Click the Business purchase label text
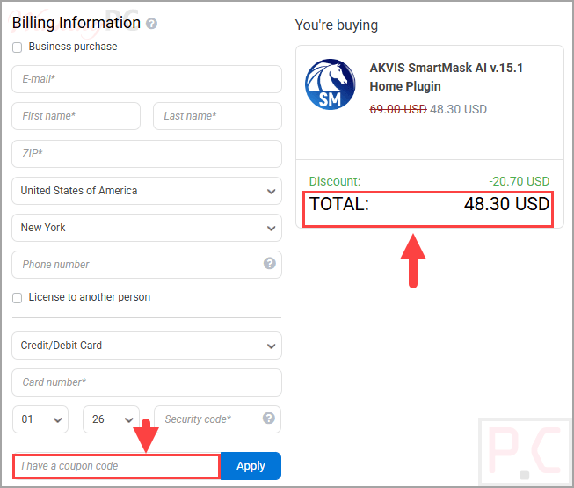Viewport: 574px width, 488px height. 73,47
